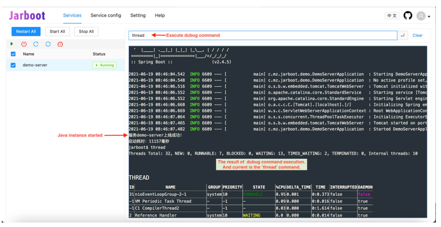The width and height of the screenshot is (441, 227).
Task: Open the Help menu item
Action: coord(160,15)
